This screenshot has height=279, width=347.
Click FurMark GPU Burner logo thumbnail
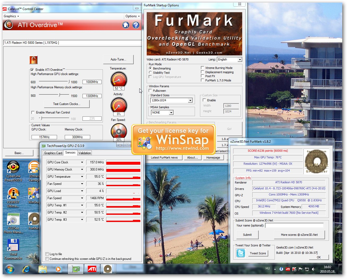(x=316, y=161)
